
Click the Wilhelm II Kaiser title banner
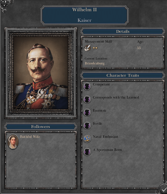(x=84, y=15)
